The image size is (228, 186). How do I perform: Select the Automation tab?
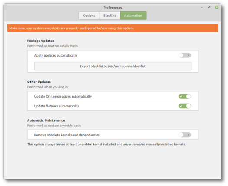[x=133, y=16]
